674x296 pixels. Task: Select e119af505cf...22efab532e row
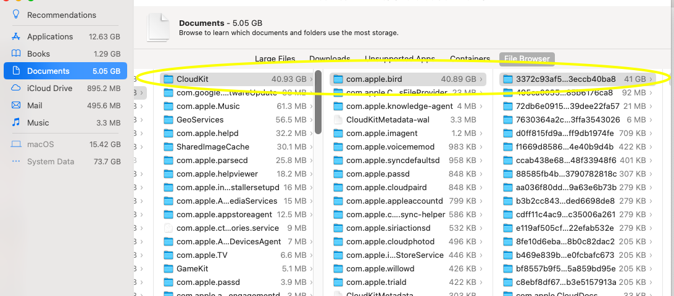coord(577,228)
